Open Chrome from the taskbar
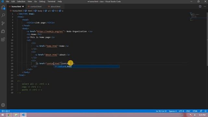 [9, 115]
